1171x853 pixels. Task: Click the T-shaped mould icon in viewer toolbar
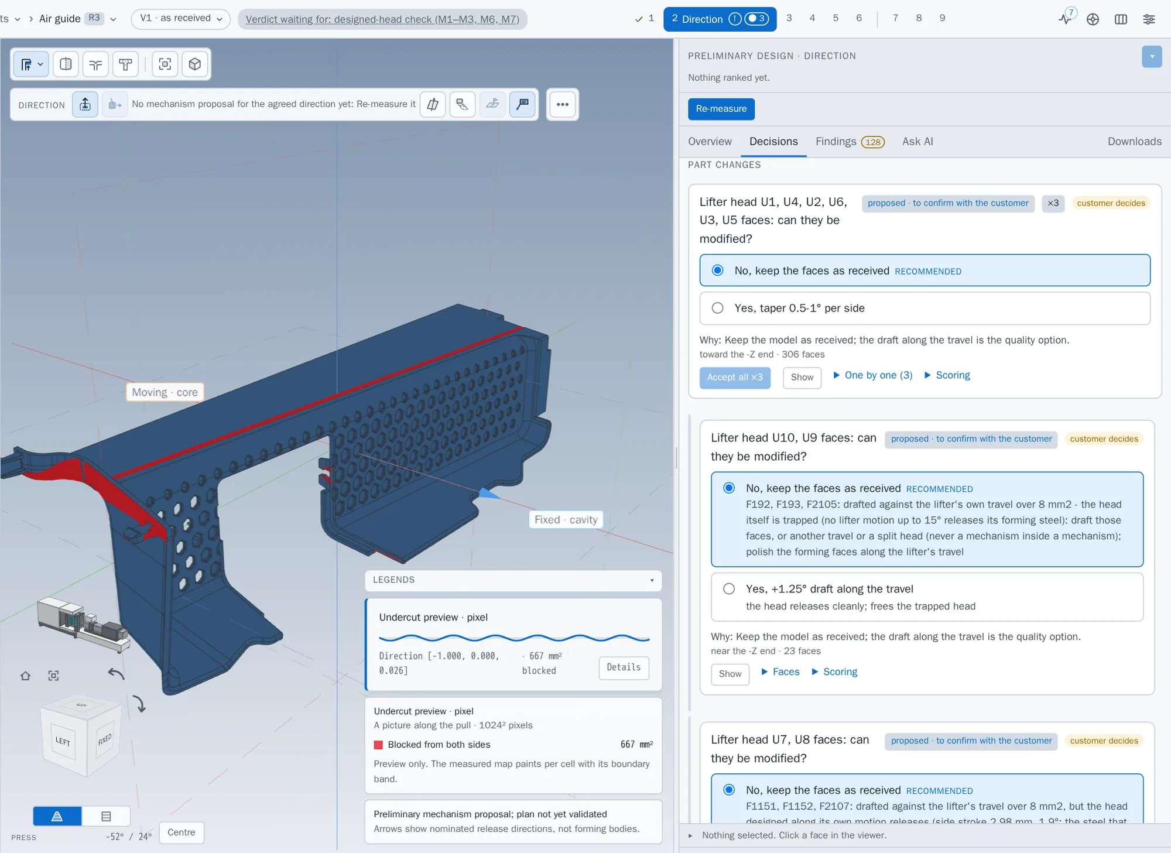click(x=125, y=64)
